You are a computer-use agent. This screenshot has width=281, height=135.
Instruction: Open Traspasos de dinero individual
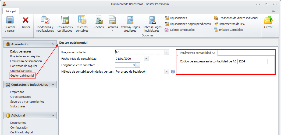[x=236, y=18]
